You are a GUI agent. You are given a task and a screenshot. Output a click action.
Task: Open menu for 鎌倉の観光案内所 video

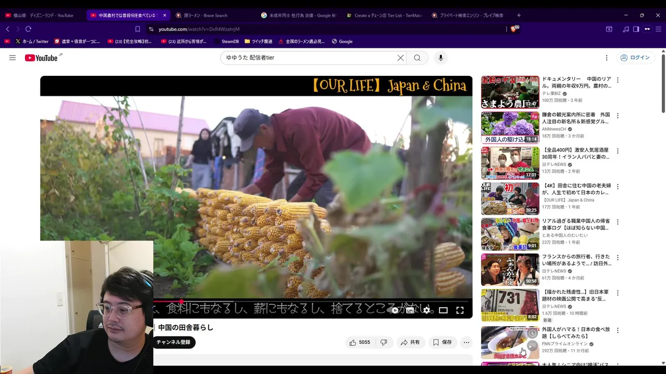tap(618, 116)
